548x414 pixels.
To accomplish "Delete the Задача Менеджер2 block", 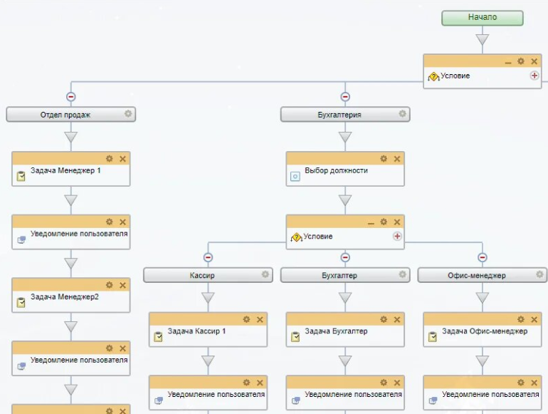I will [x=122, y=285].
